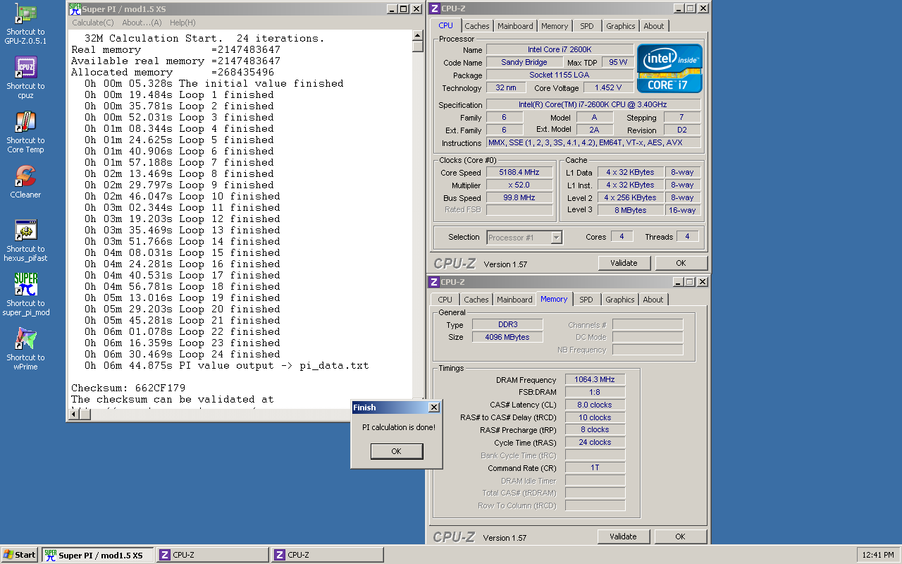Click the Level 3 cache value 8 MBytes
The height and width of the screenshot is (564, 902).
click(x=631, y=211)
